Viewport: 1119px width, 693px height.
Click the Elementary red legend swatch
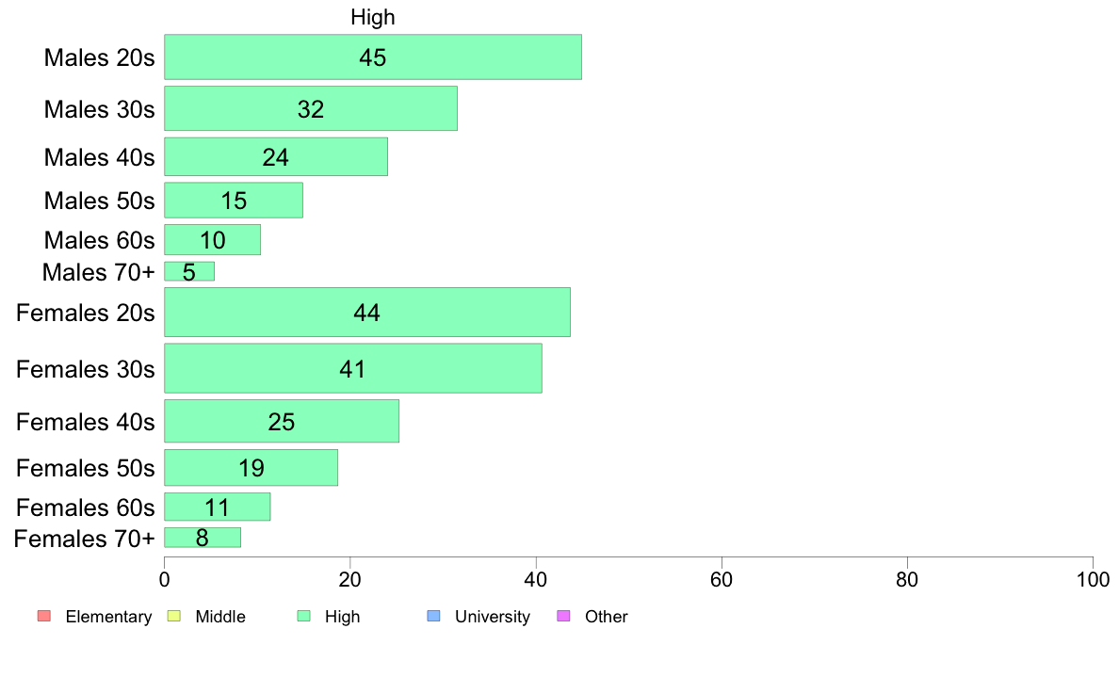pos(44,616)
